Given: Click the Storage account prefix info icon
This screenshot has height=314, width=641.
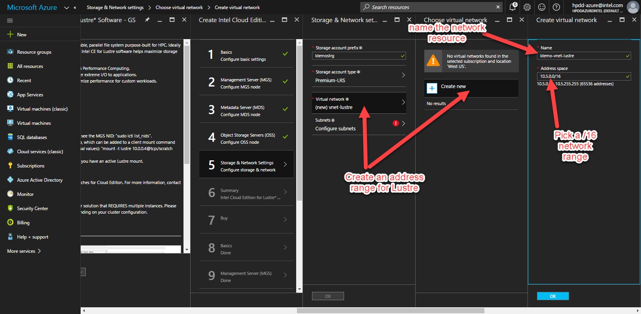Looking at the screenshot, I should (361, 48).
